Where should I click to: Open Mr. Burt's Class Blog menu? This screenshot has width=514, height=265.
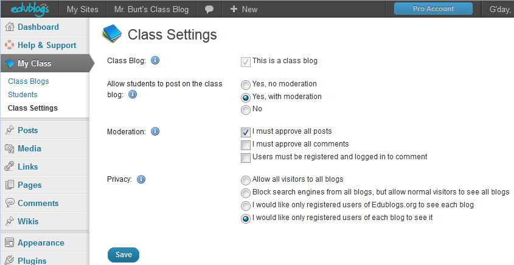pos(151,9)
